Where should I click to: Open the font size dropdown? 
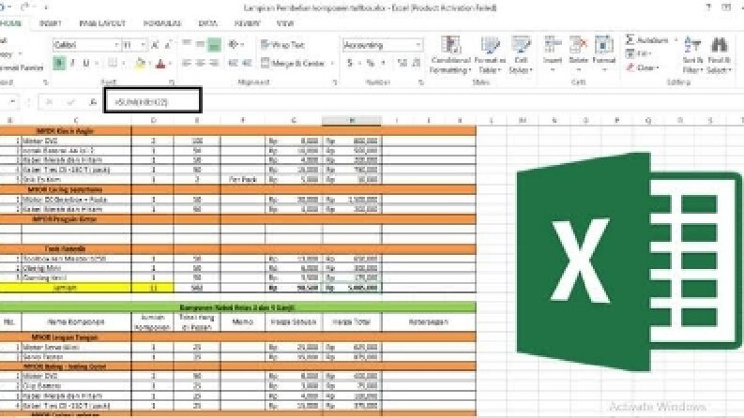click(143, 45)
